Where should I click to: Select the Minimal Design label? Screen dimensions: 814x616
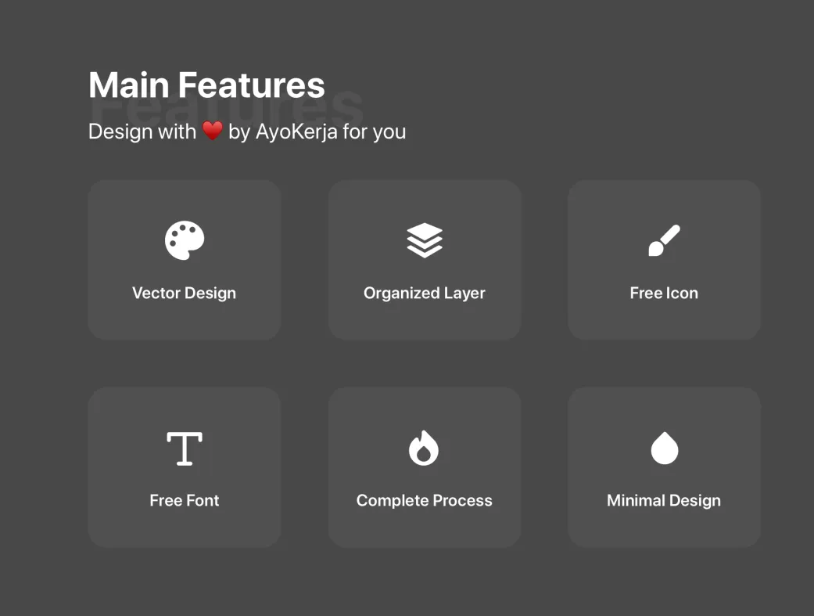(664, 501)
